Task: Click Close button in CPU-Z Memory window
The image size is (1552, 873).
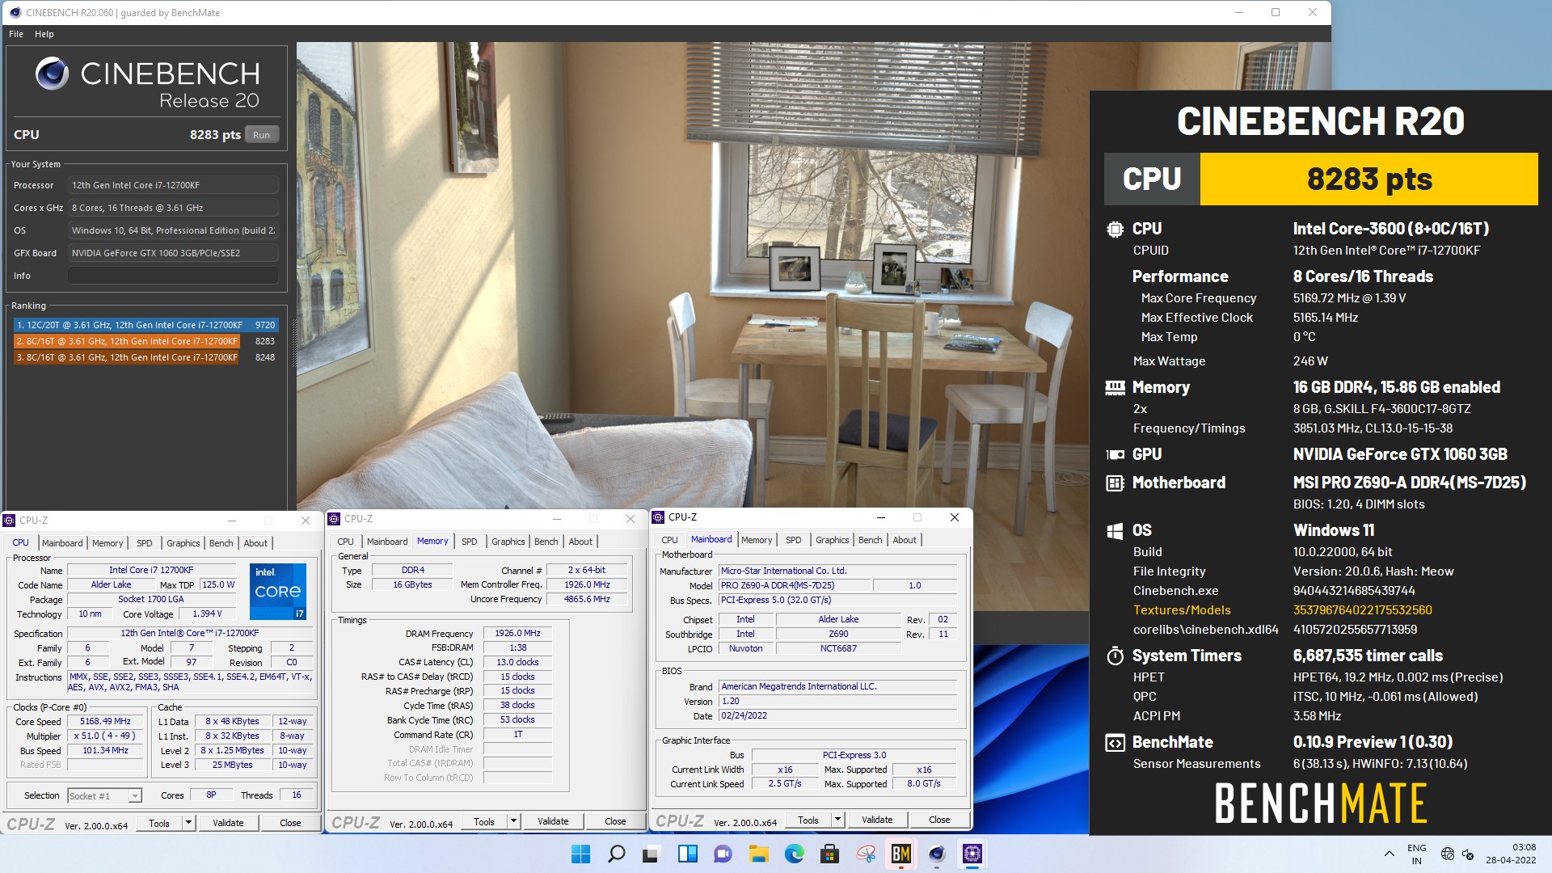Action: tap(615, 821)
